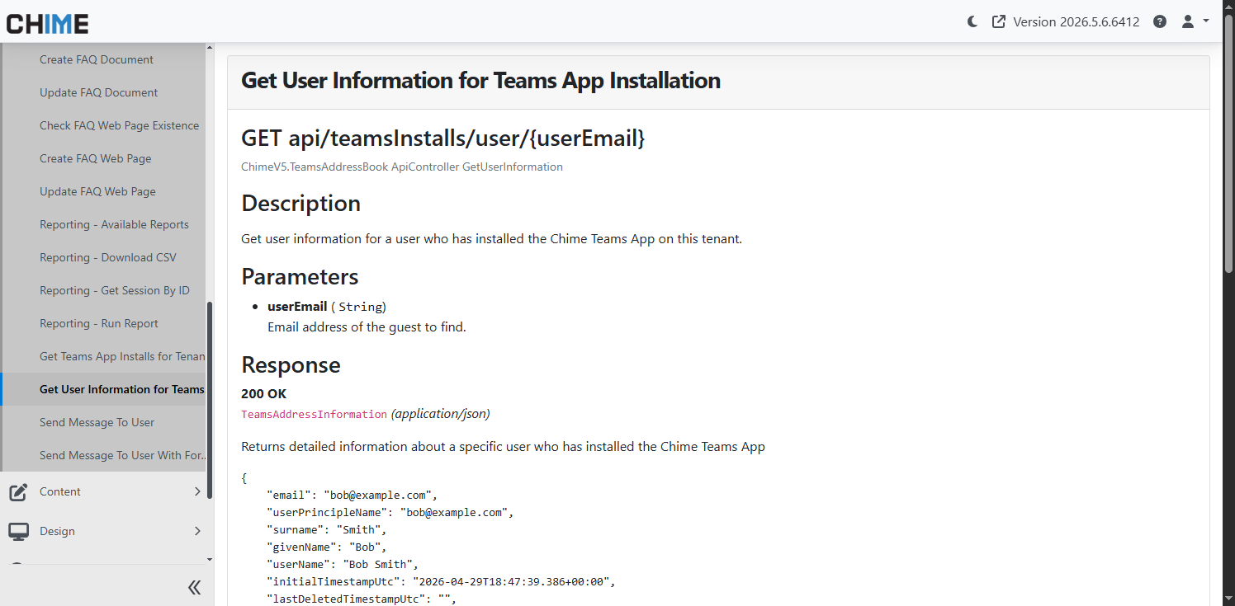Click the Design section label
This screenshot has width=1235, height=606.
pyautogui.click(x=57, y=531)
